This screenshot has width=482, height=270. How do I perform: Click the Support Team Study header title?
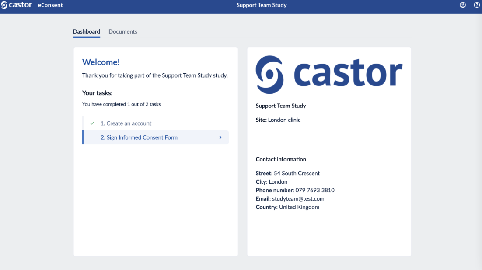pyautogui.click(x=261, y=5)
